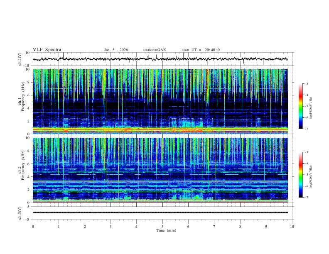Click the 'VLF Spectra' title text
The width and height of the screenshot is (329, 254).
(47, 50)
